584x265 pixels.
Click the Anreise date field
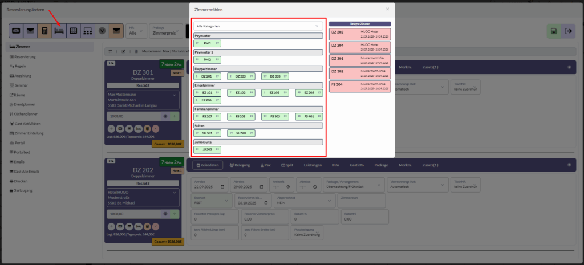205,186
